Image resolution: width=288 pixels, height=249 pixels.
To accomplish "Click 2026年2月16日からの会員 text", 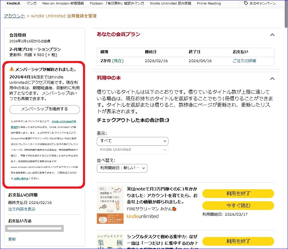I will [30, 41].
